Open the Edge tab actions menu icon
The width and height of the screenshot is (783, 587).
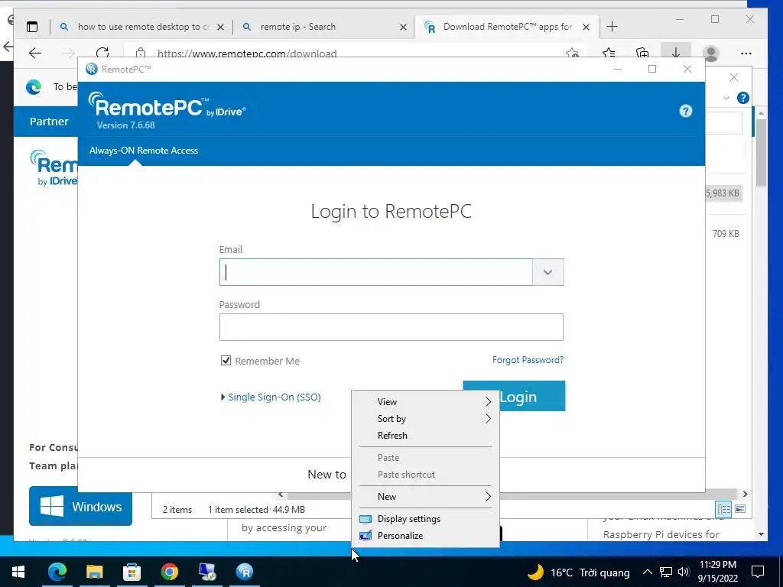(x=32, y=27)
